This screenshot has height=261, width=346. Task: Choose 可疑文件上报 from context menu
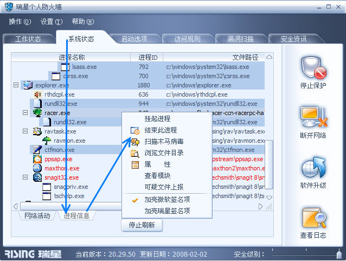[167, 187]
